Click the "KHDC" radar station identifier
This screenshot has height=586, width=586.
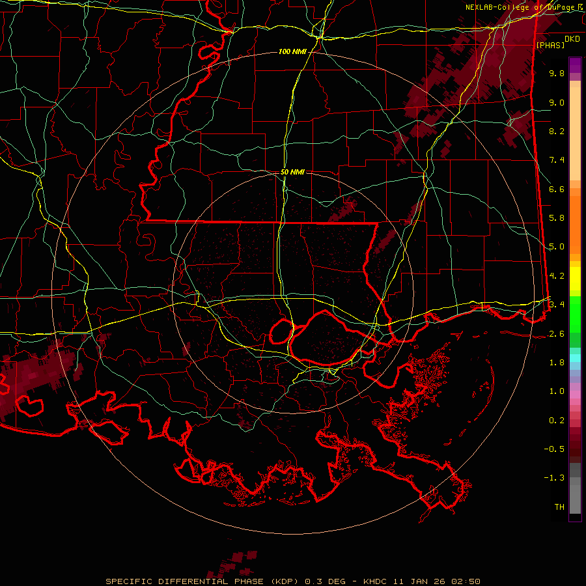376,581
